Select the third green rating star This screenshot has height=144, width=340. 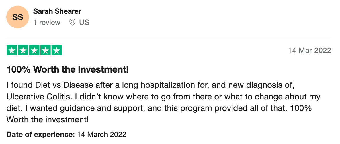pos(34,51)
